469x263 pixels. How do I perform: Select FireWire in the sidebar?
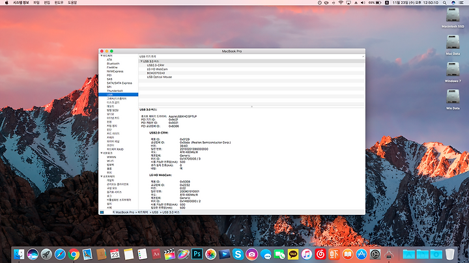[112, 68]
